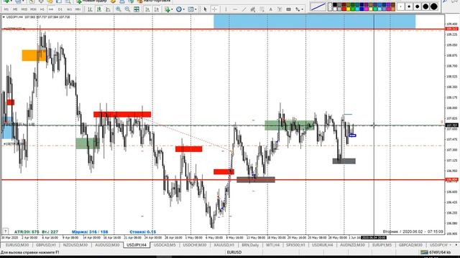Open the SPX500,H1 chart tab
The height and width of the screenshot is (258, 460).
tap(295, 245)
